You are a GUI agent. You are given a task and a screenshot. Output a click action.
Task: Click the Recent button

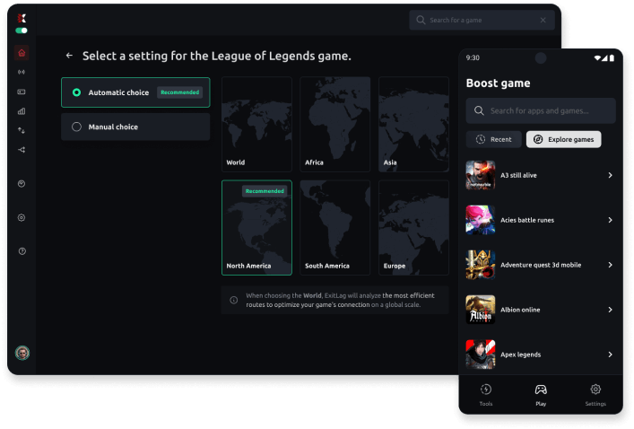[493, 139]
